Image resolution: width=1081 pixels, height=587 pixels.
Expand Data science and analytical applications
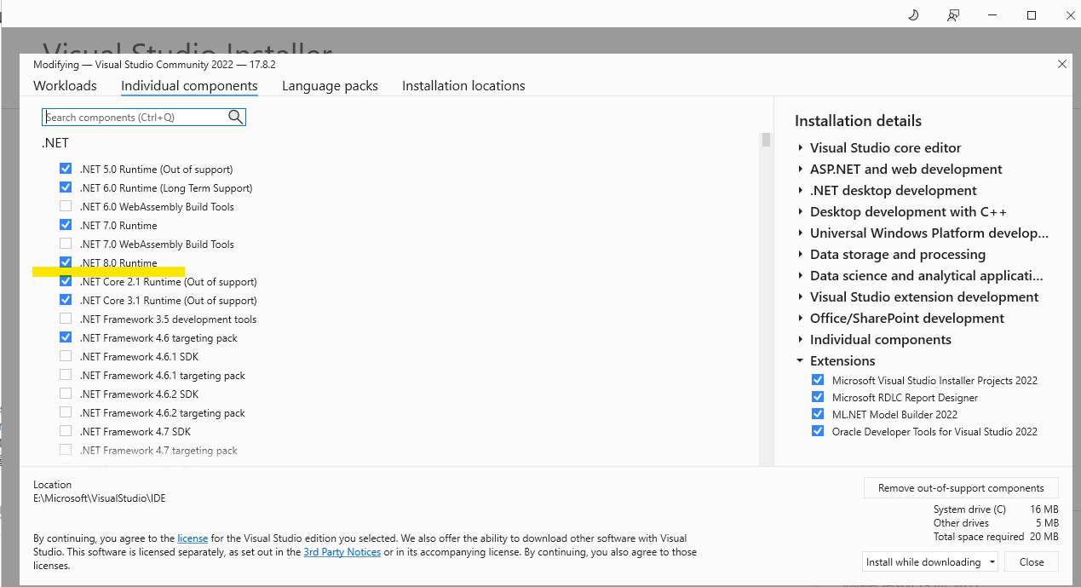click(801, 275)
